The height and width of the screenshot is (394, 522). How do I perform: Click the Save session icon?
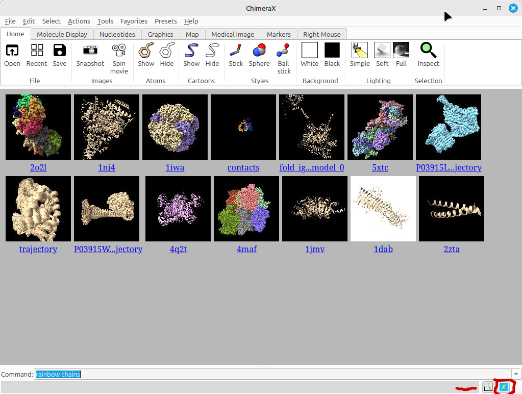pos(60,51)
